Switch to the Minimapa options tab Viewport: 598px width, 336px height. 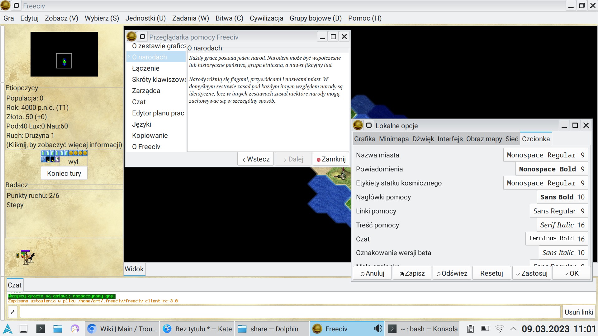click(394, 139)
